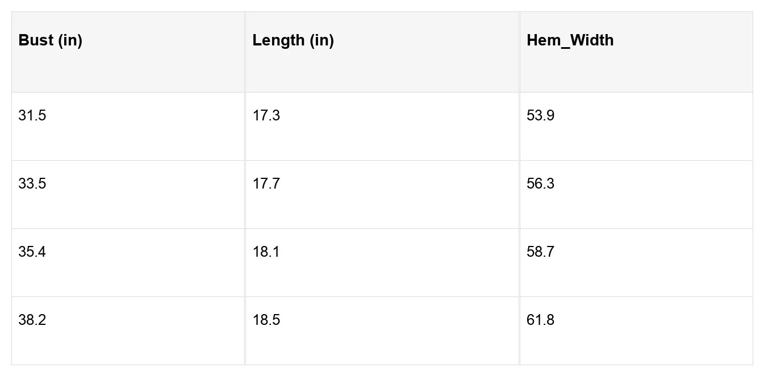Click the first data row starting 31.5
Image resolution: width=764 pixels, height=376 pixels.
click(382, 127)
